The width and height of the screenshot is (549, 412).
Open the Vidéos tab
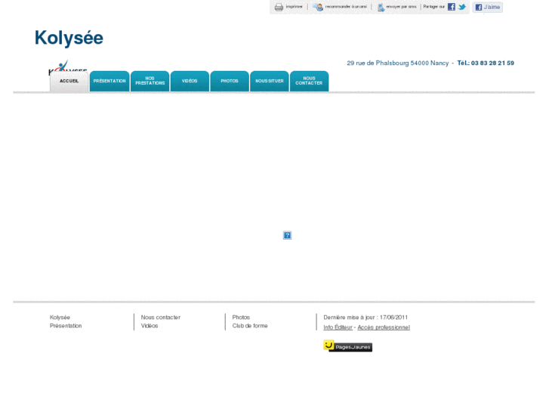[190, 82]
